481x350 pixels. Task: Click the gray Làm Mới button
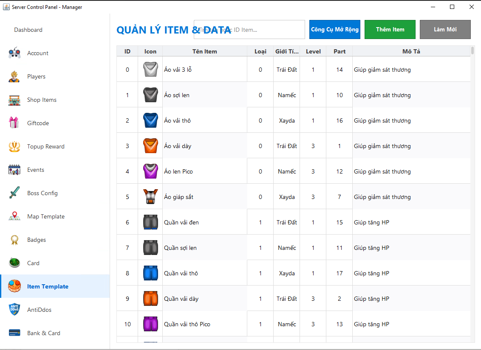click(445, 29)
